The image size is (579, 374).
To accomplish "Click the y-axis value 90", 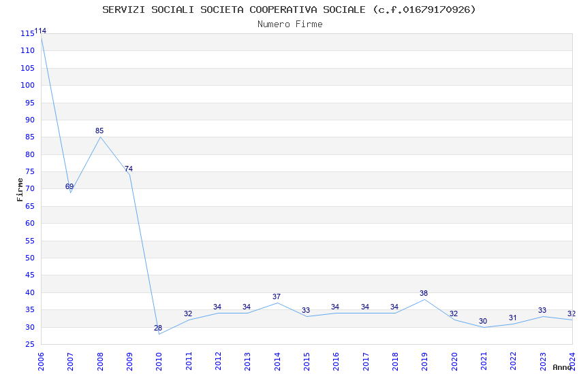I will pyautogui.click(x=30, y=120).
